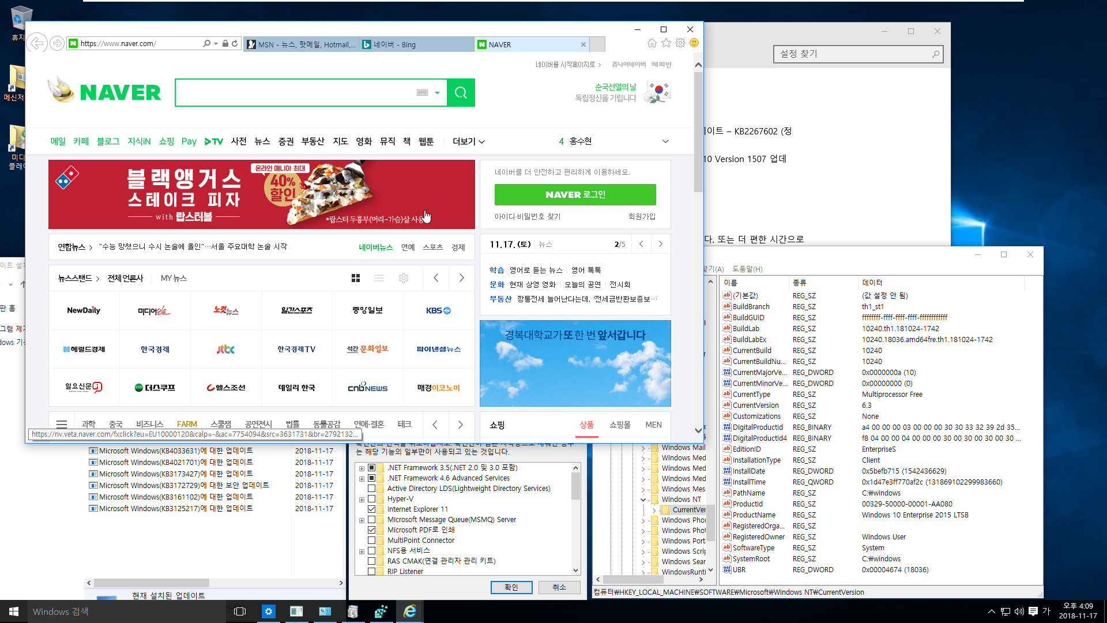The image size is (1107, 623).
Task: Open Internet Explorer taskbar icon
Action: tap(410, 611)
